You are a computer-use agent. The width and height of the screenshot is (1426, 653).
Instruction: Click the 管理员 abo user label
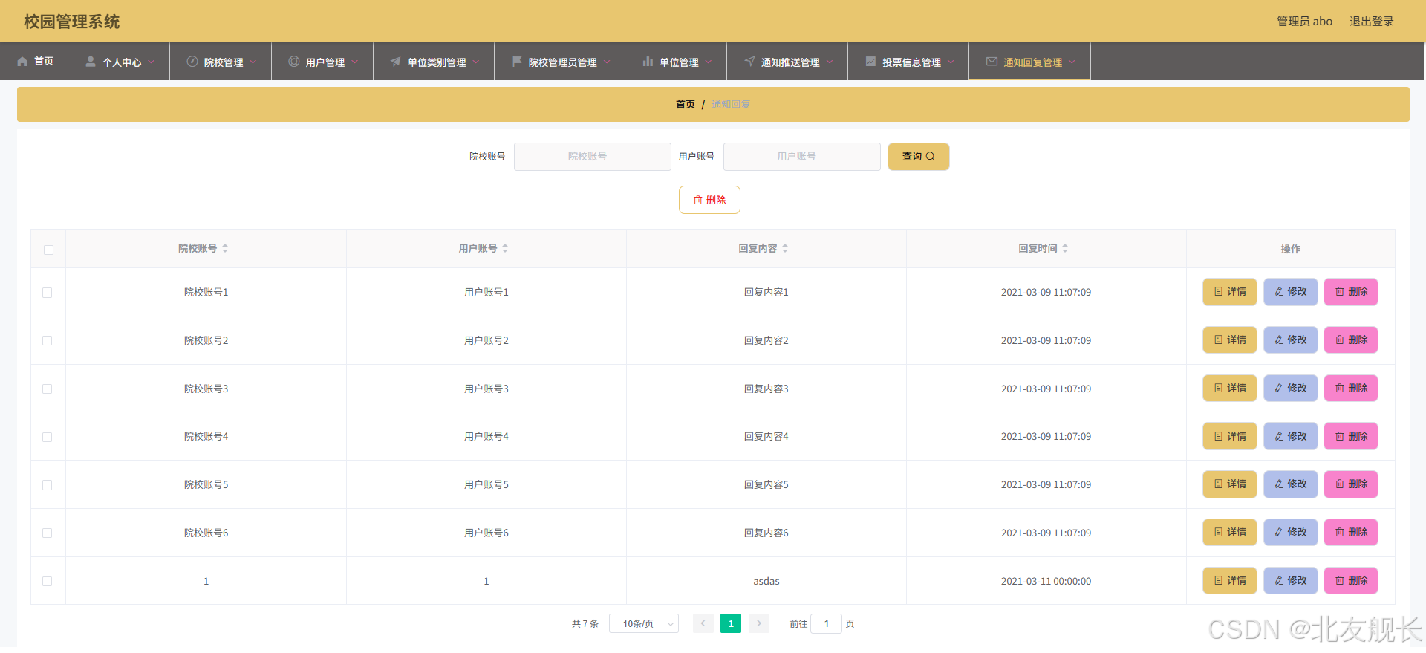(x=1304, y=22)
